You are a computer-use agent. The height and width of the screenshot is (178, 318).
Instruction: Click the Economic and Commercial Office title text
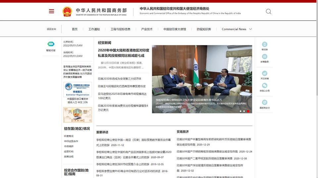coord(190,13)
